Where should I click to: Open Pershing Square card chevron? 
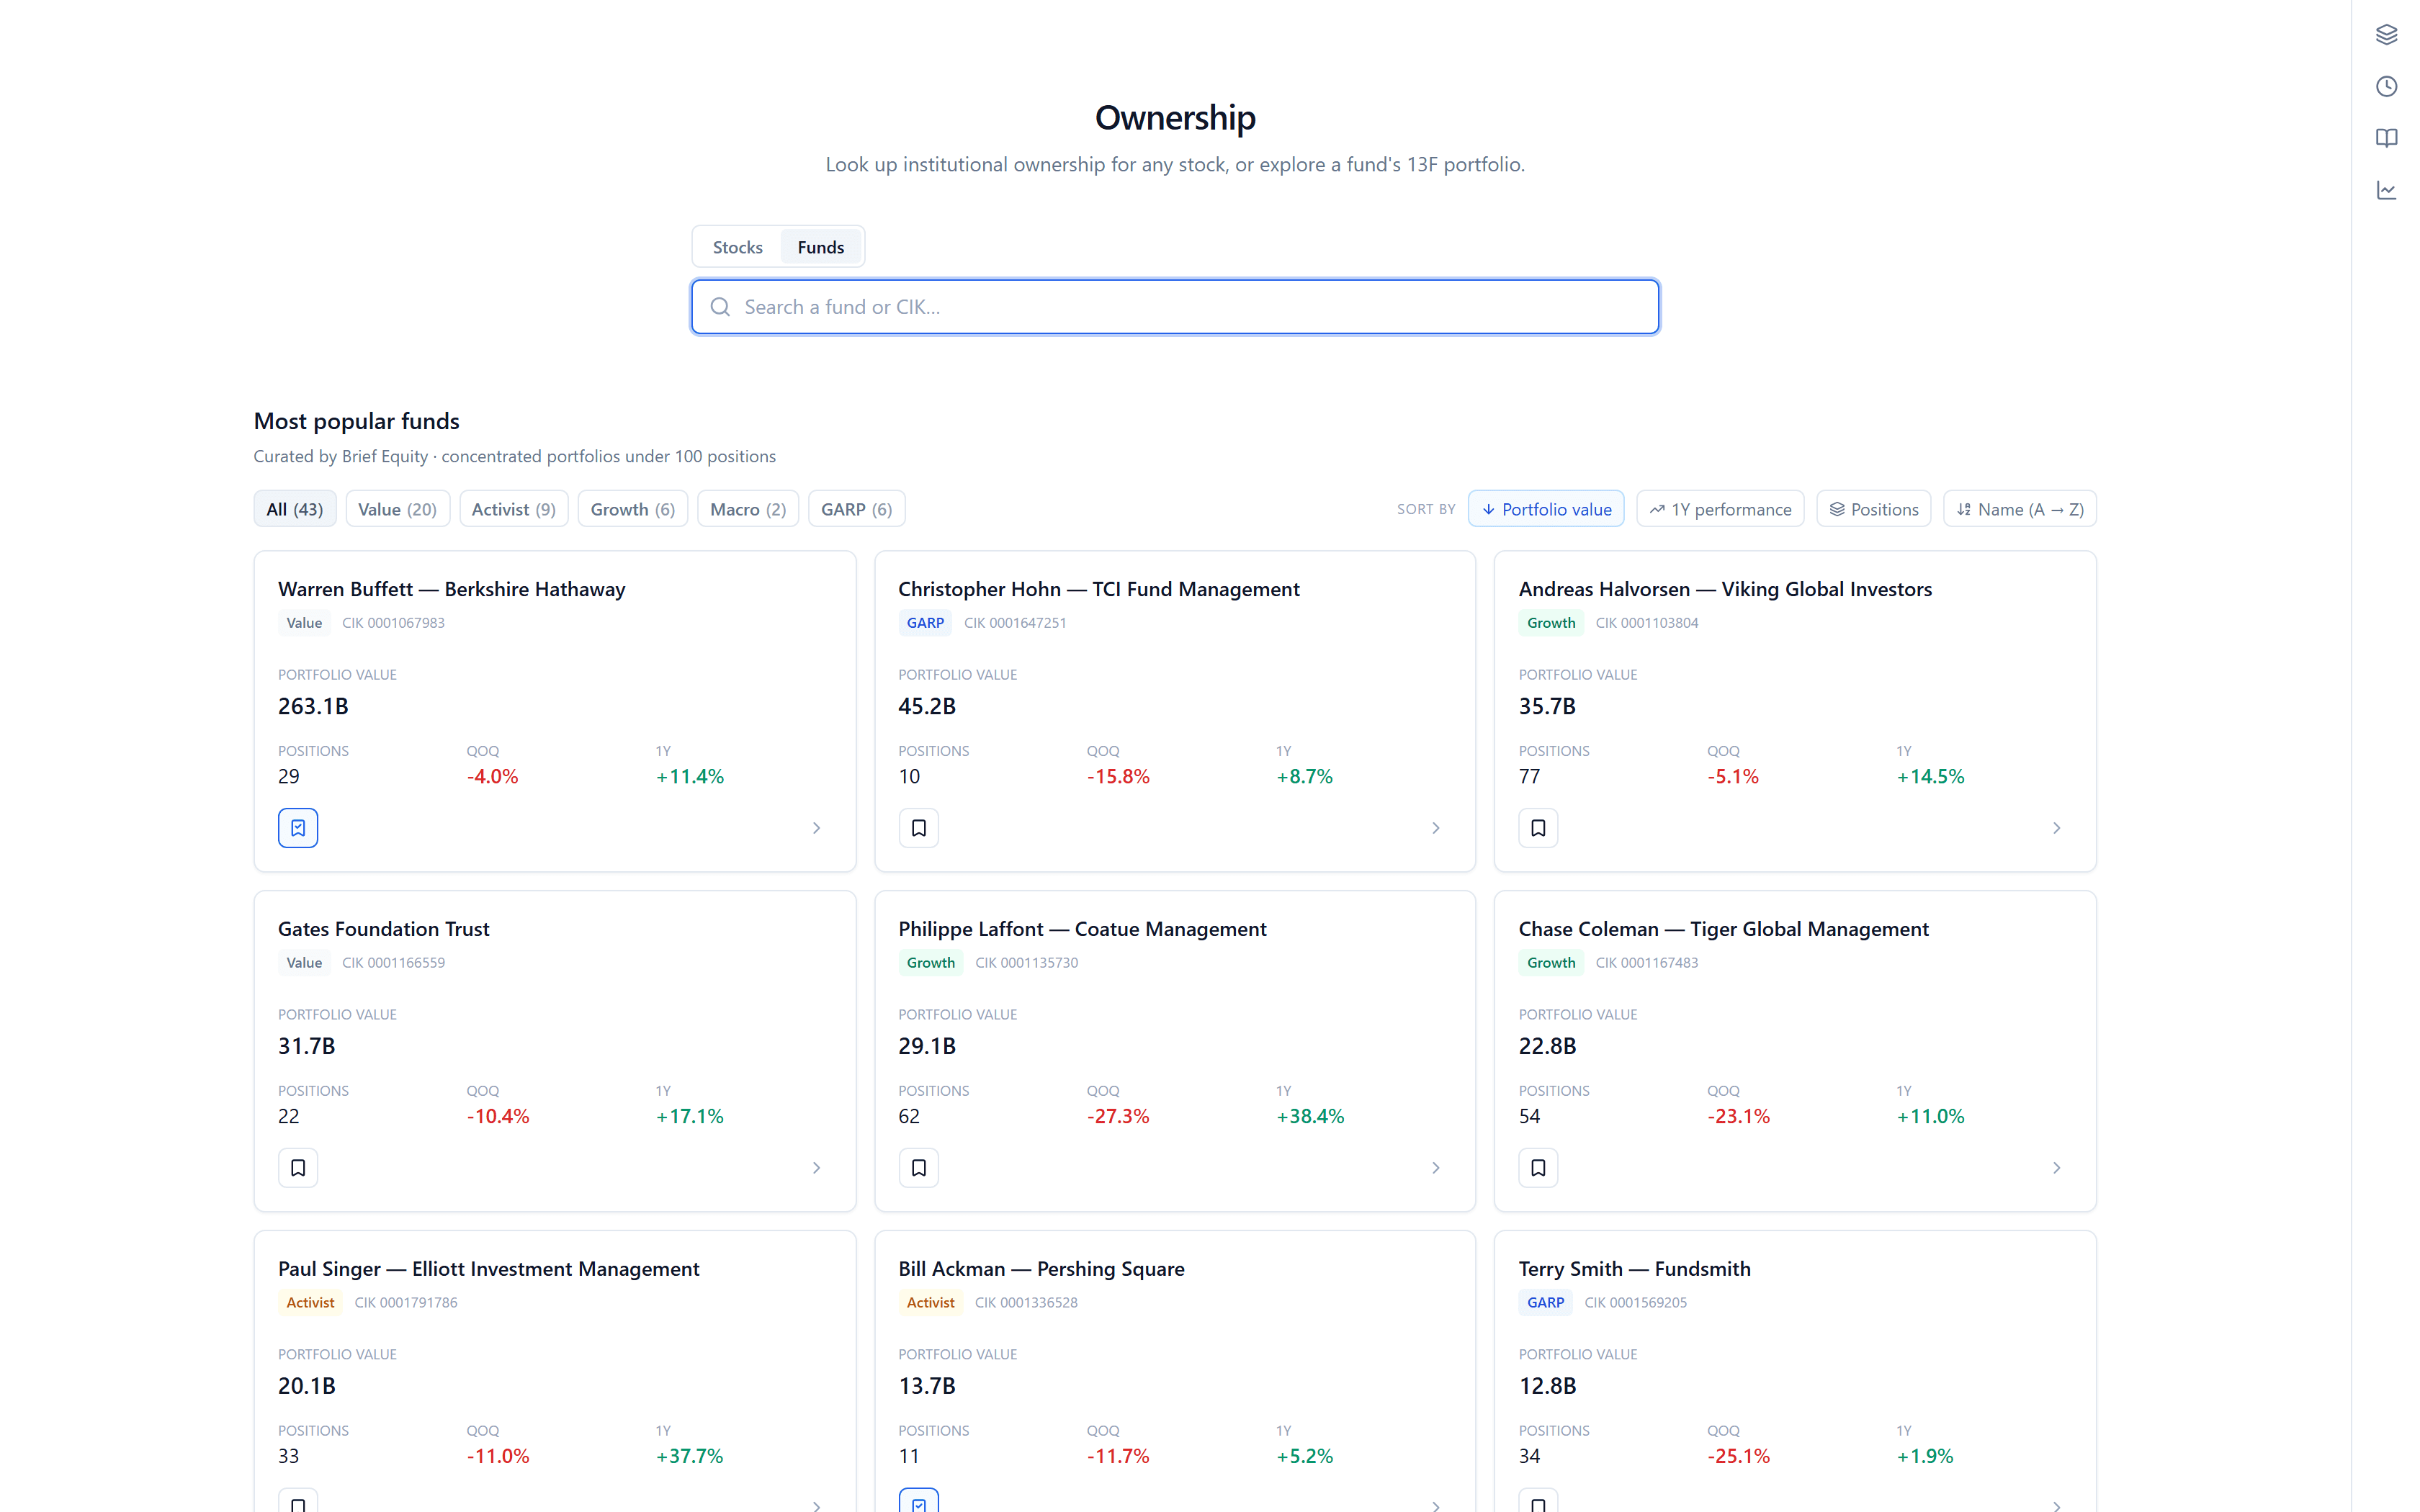point(1436,1505)
